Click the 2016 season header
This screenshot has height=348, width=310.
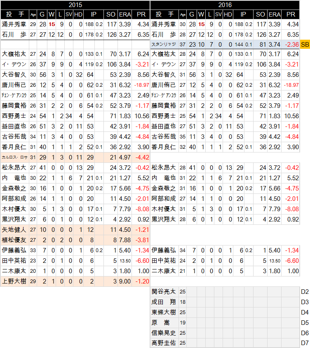pyautogui.click(x=225, y=5)
